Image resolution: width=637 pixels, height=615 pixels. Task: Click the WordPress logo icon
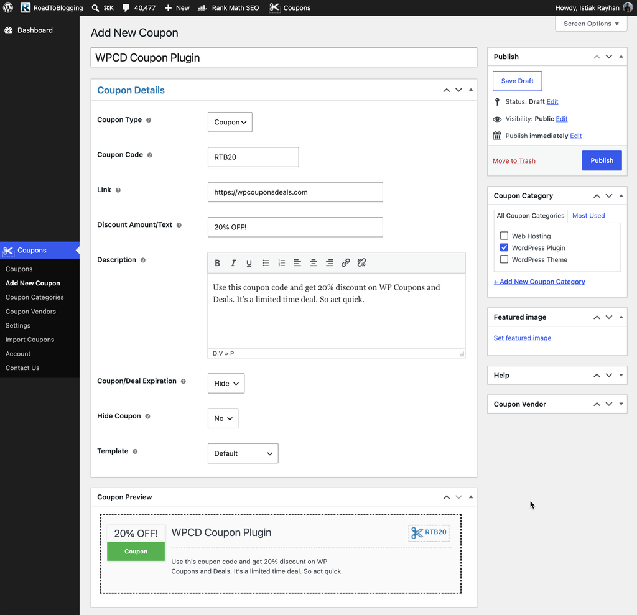[7, 7]
